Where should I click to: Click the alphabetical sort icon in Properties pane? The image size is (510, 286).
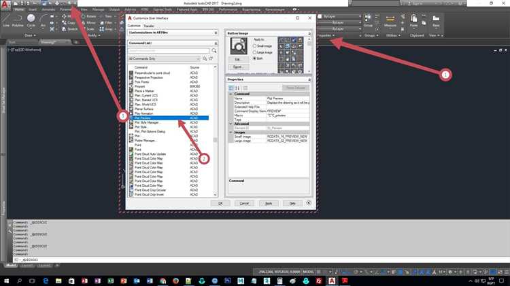coord(237,88)
